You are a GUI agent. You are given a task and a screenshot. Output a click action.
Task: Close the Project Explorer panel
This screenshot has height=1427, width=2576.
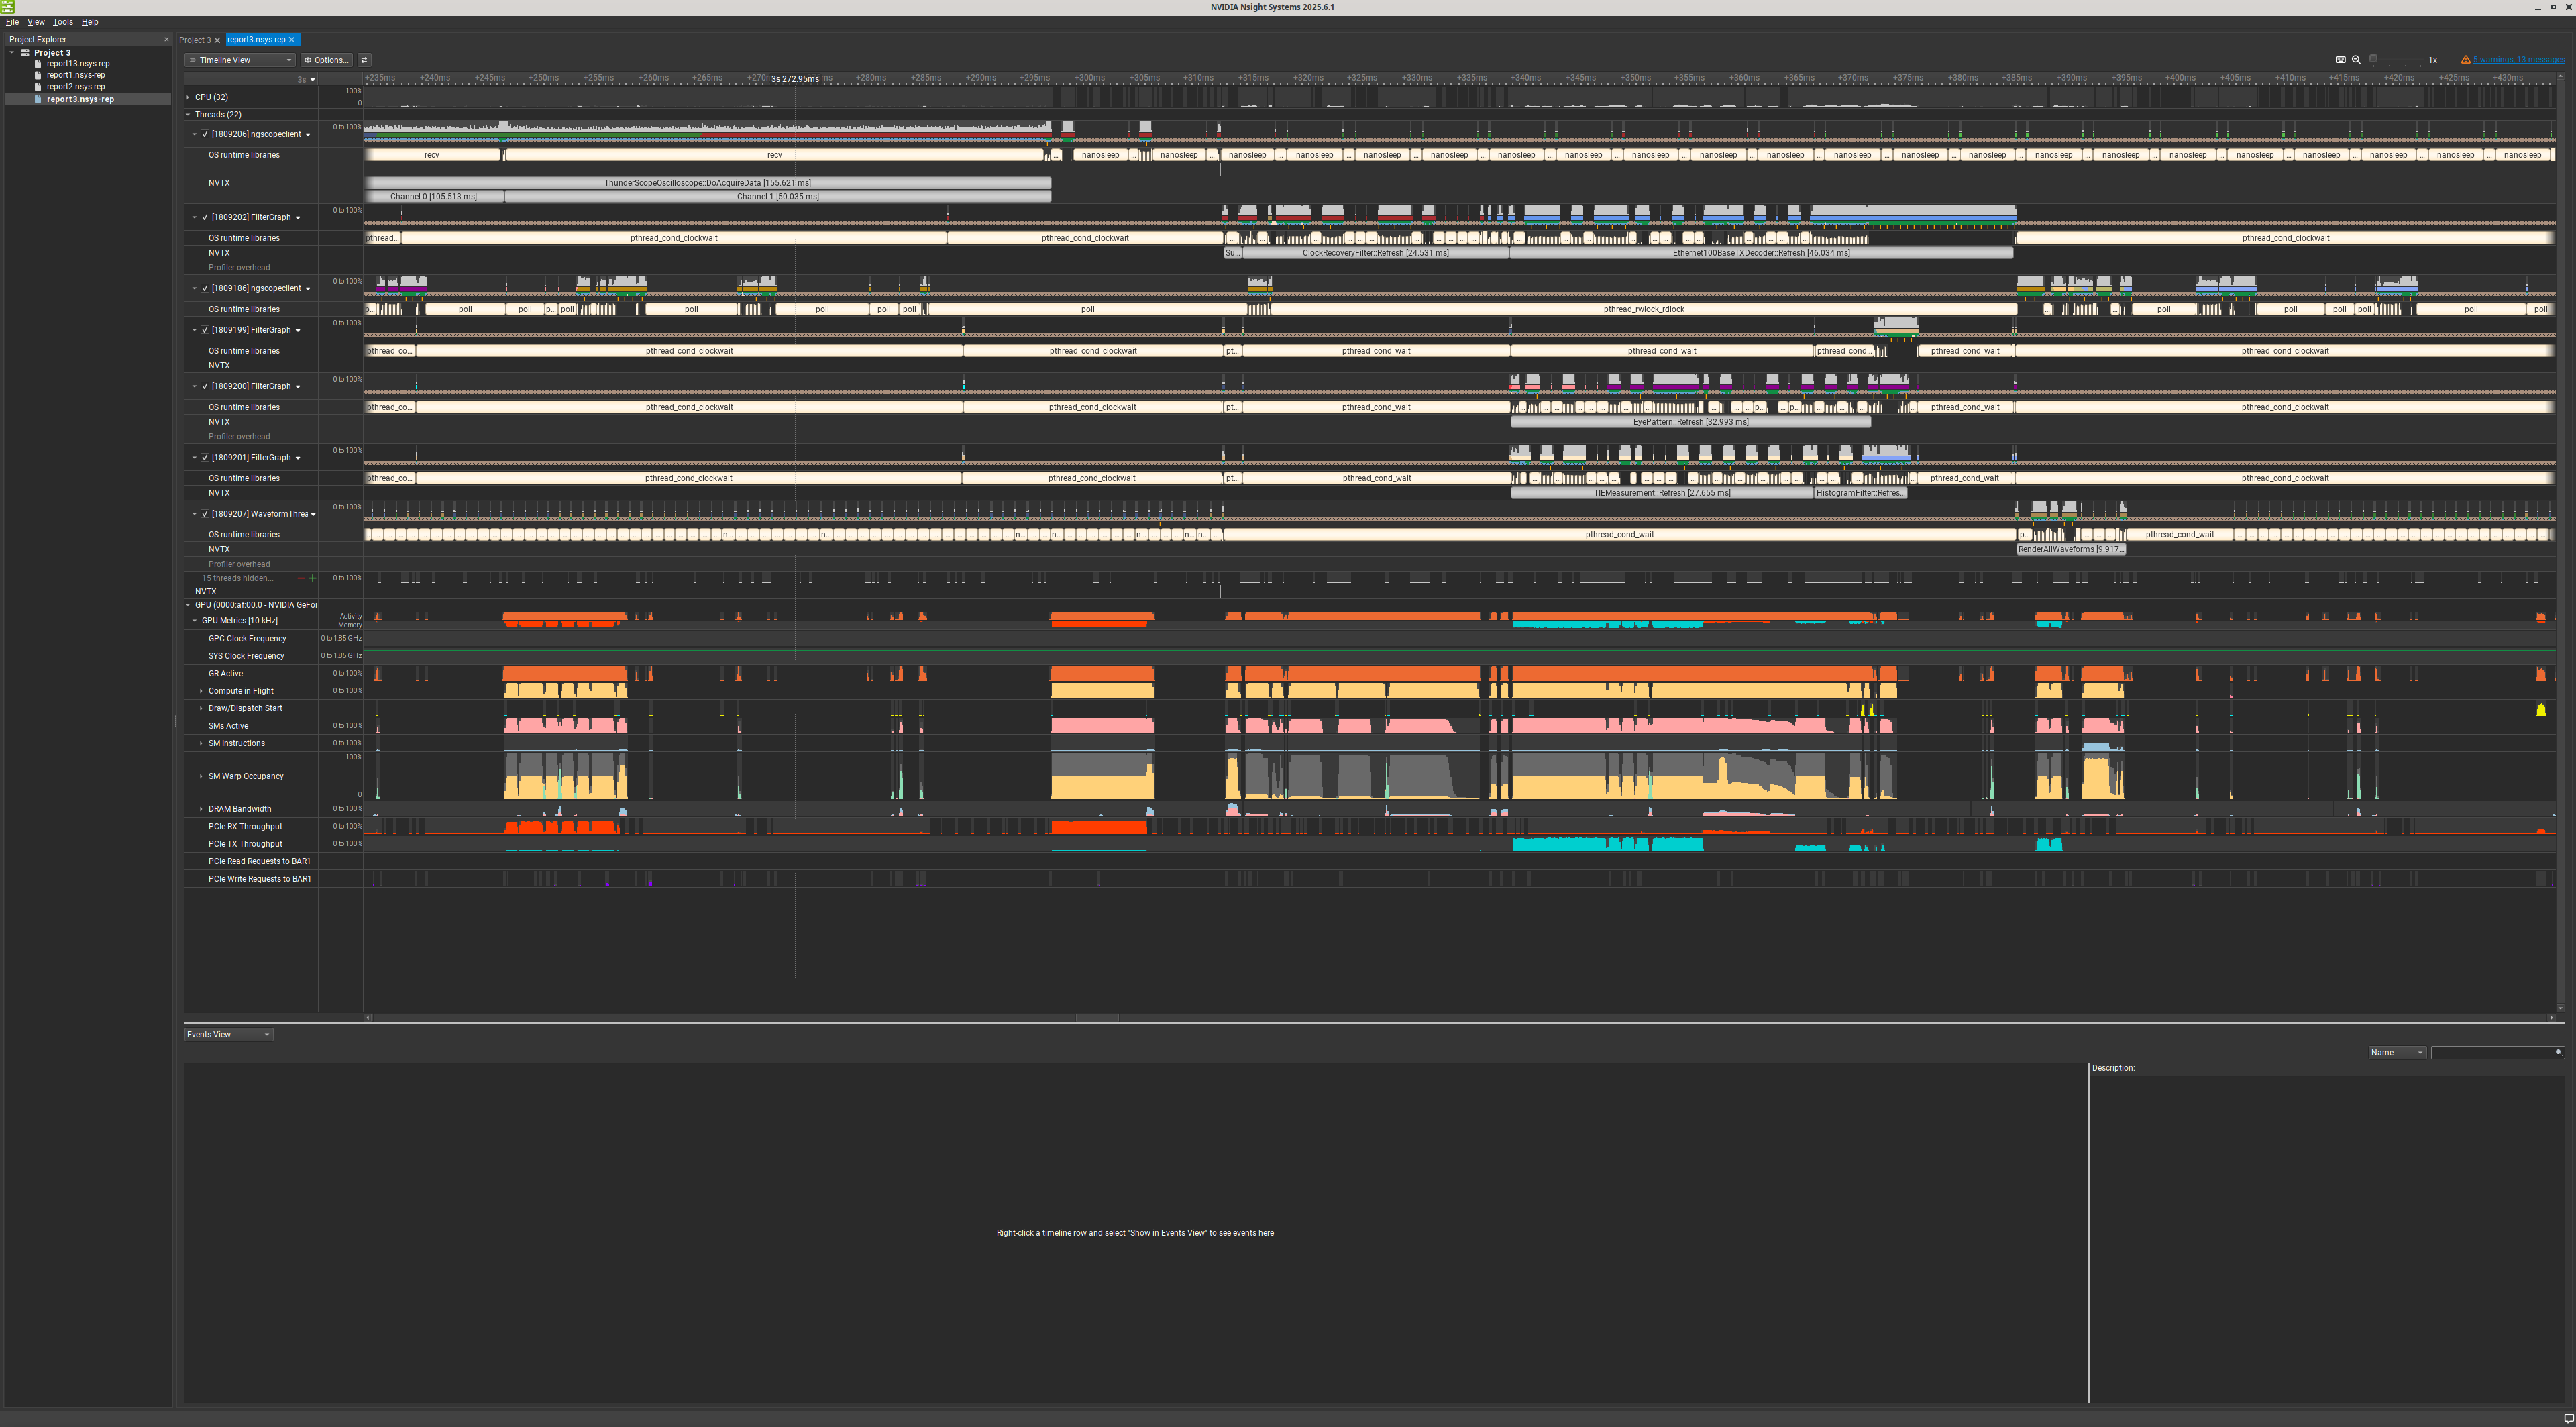tap(166, 40)
